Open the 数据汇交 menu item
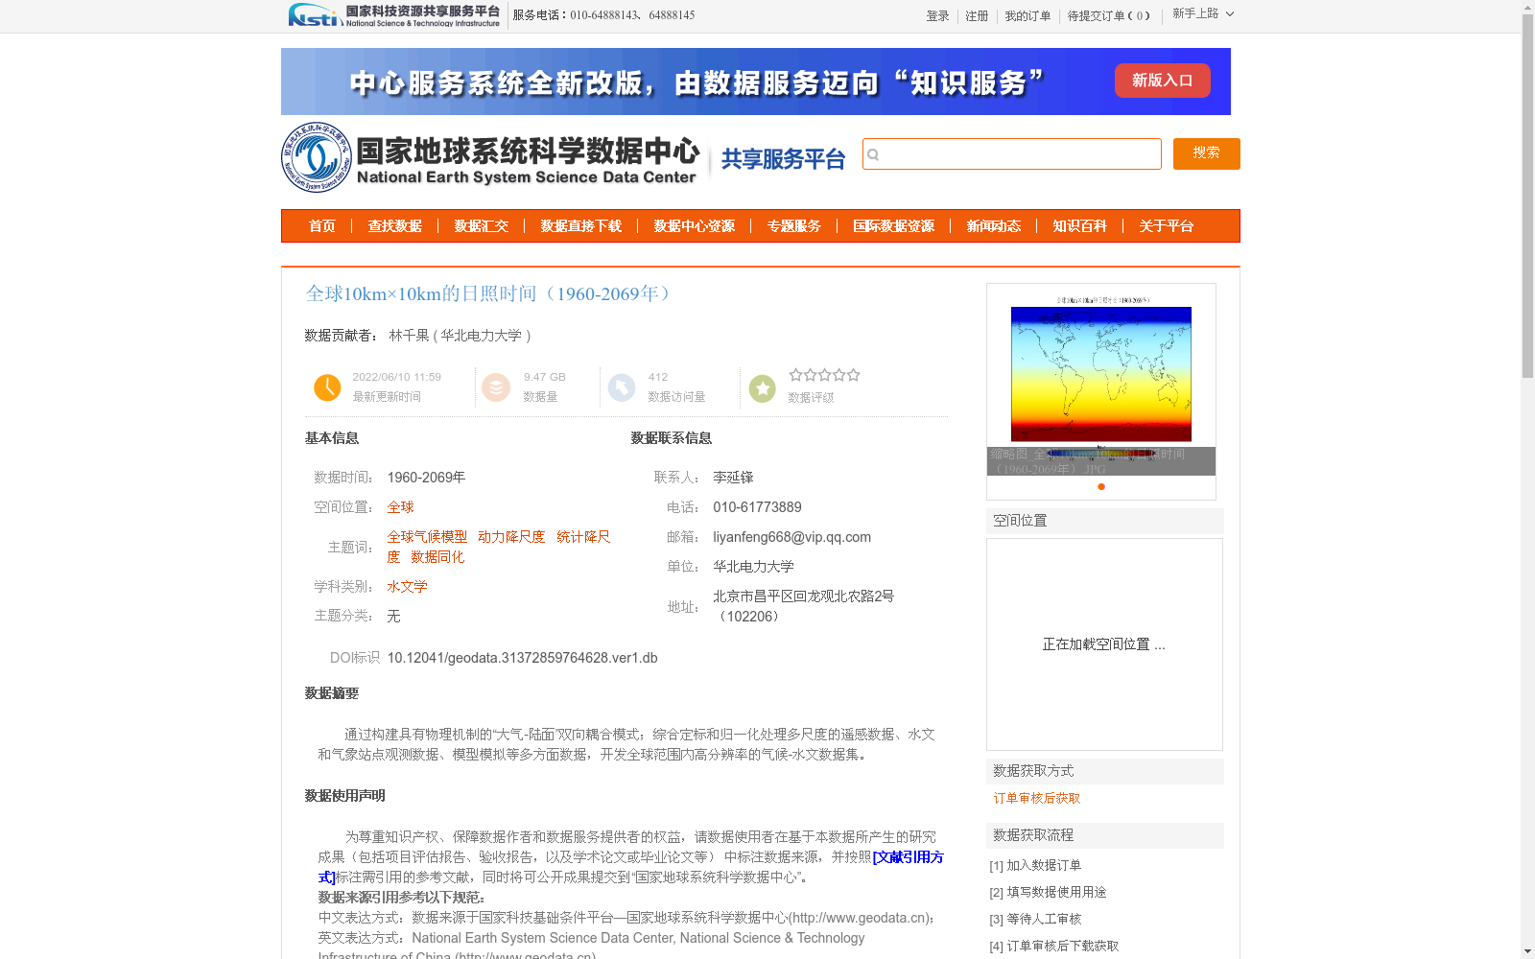The height and width of the screenshot is (959, 1535). [x=482, y=226]
